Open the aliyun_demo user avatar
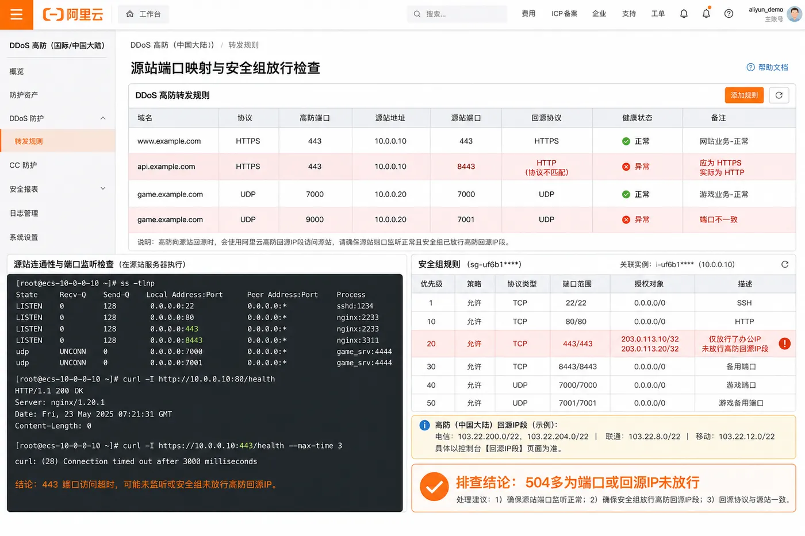Screen dimensions: 805x536 pyautogui.click(x=795, y=14)
